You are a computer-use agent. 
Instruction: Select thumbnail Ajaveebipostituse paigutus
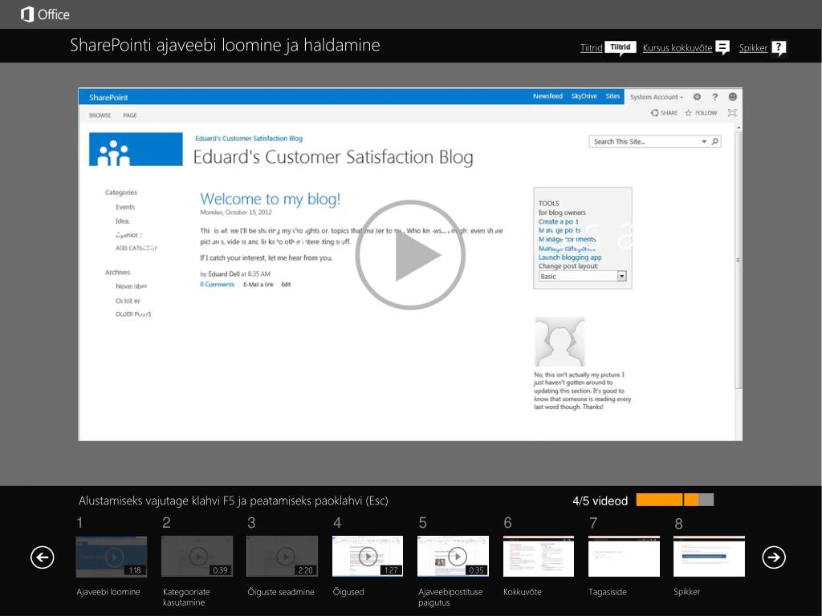pyautogui.click(x=453, y=557)
